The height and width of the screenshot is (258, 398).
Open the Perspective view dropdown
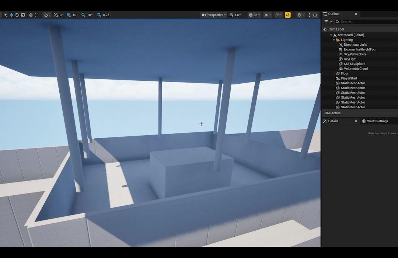pyautogui.click(x=213, y=15)
